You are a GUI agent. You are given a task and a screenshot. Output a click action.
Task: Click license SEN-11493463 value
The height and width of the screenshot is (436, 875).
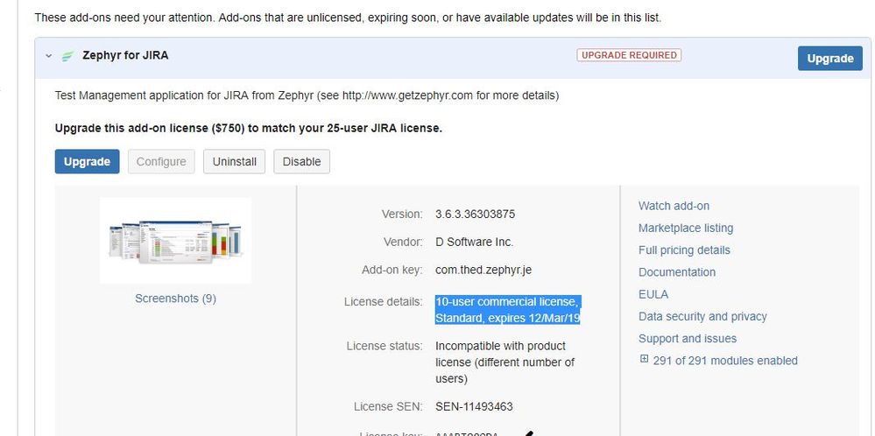click(x=474, y=406)
